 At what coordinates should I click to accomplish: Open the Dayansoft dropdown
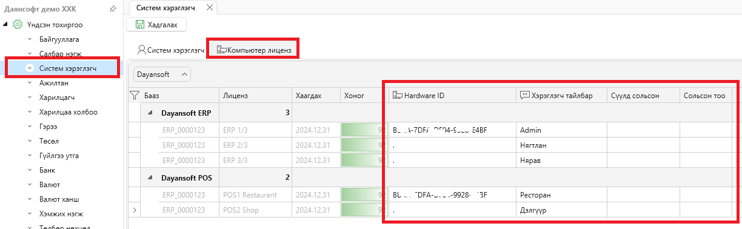point(162,75)
